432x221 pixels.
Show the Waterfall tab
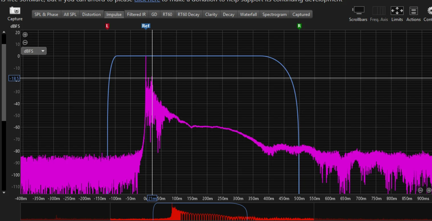click(x=248, y=14)
